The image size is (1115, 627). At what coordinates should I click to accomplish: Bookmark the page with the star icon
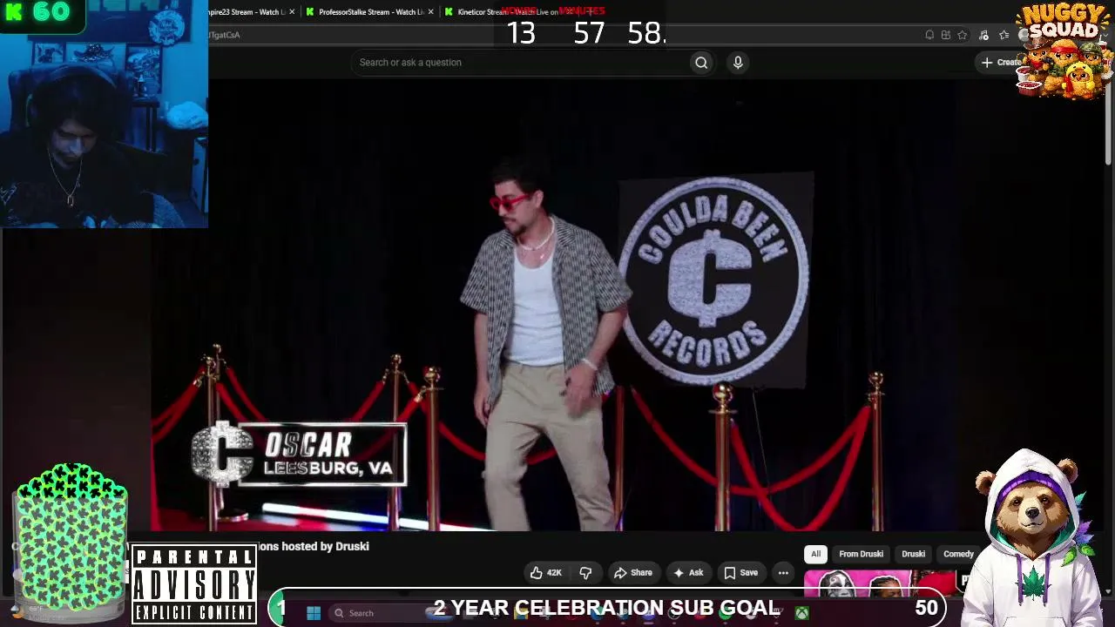pos(963,35)
